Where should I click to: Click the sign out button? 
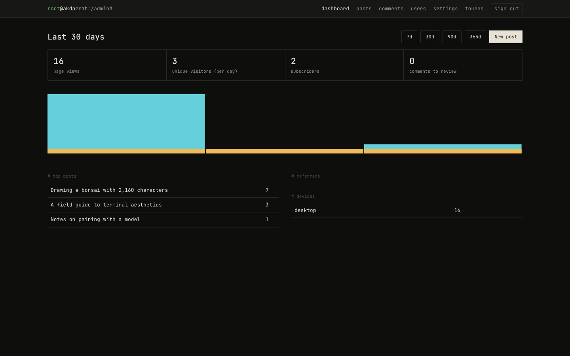[x=506, y=9]
